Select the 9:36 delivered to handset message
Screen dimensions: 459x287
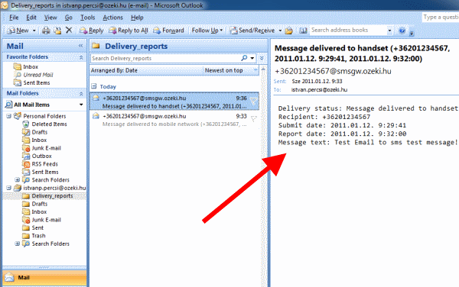[174, 102]
